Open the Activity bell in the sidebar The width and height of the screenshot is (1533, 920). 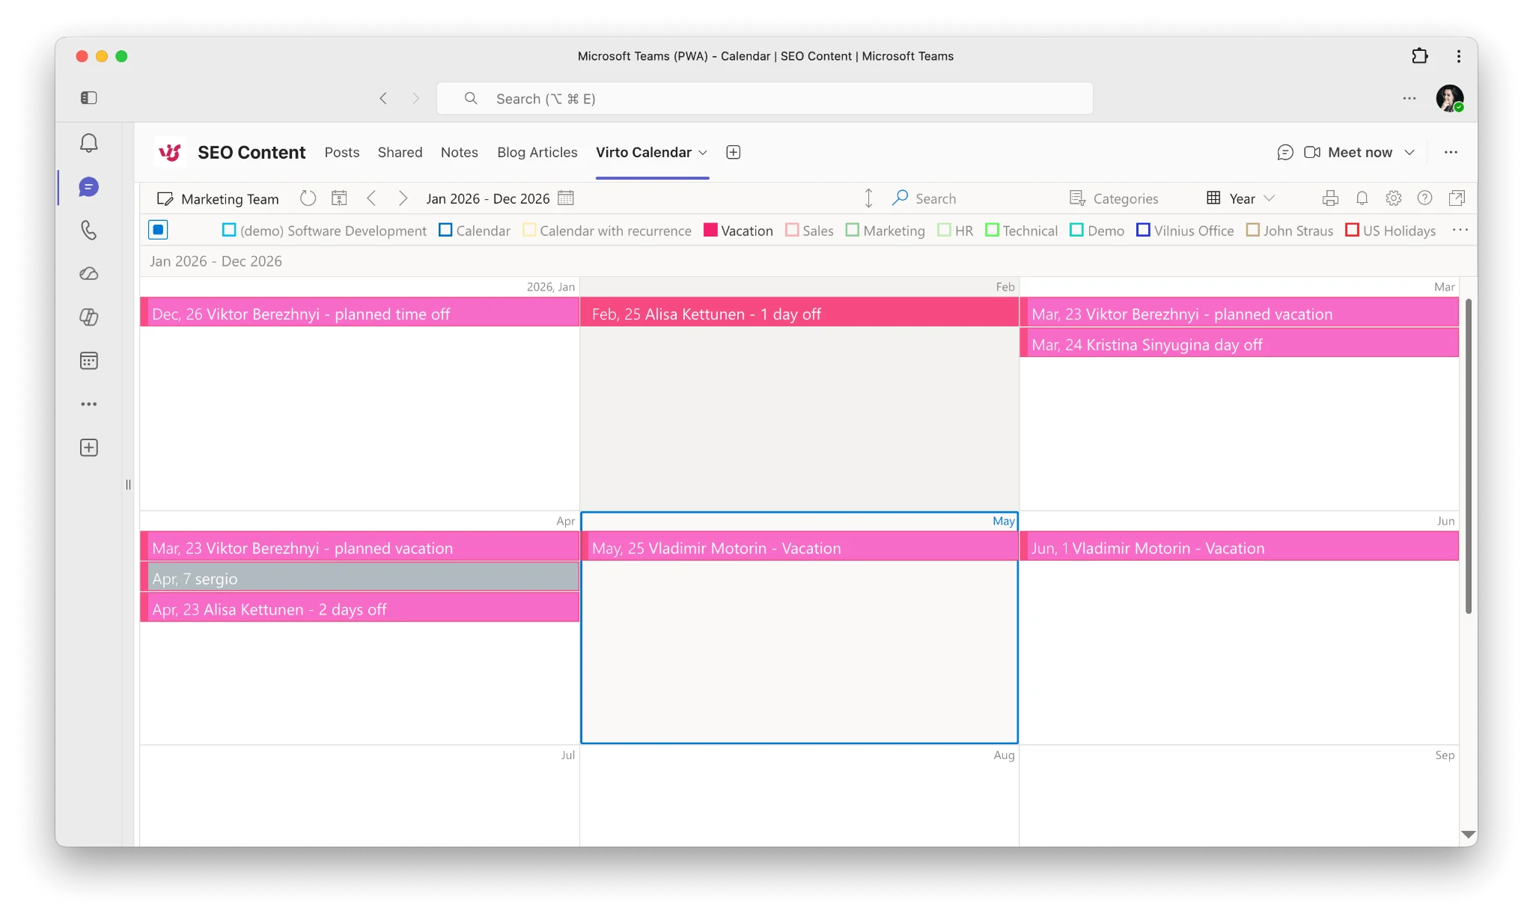(x=89, y=143)
